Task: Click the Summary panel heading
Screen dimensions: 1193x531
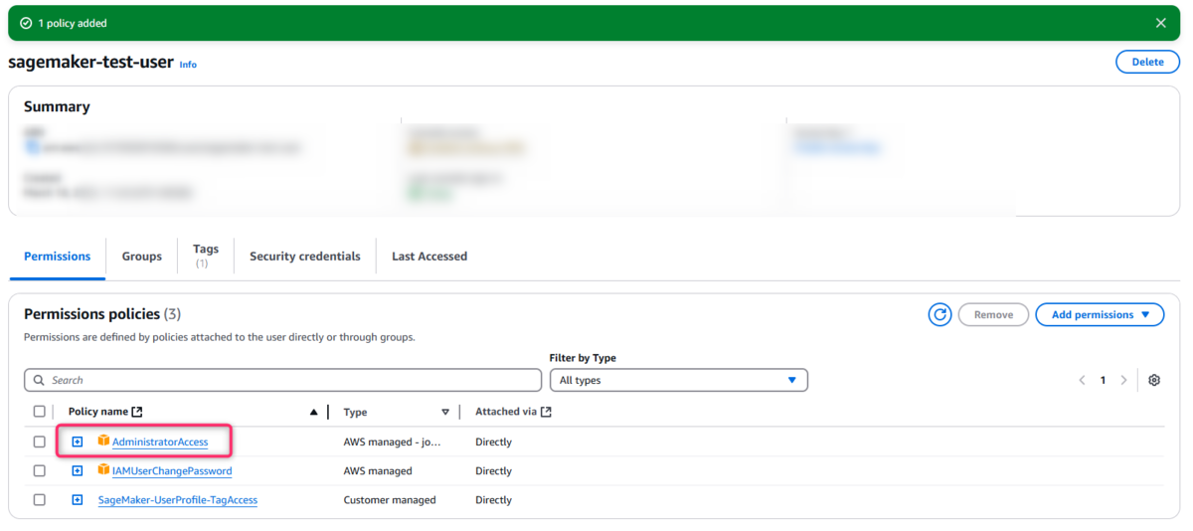Action: (x=57, y=106)
